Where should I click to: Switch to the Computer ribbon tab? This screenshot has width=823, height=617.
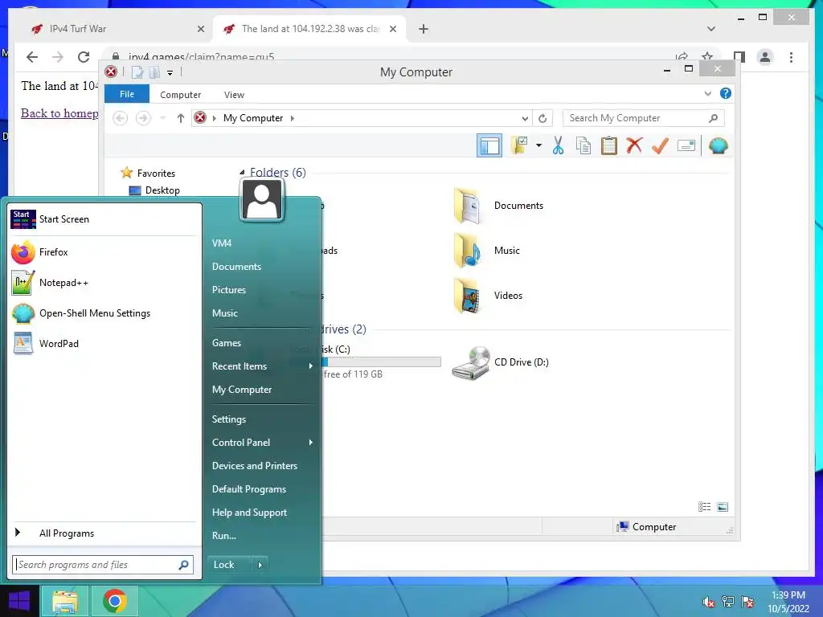point(181,95)
